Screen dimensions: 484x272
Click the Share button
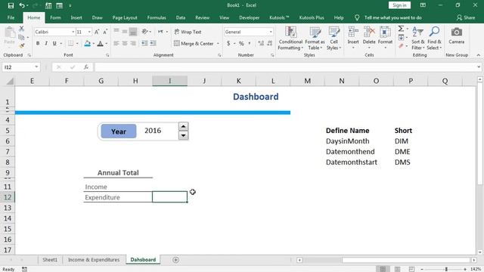(466, 17)
